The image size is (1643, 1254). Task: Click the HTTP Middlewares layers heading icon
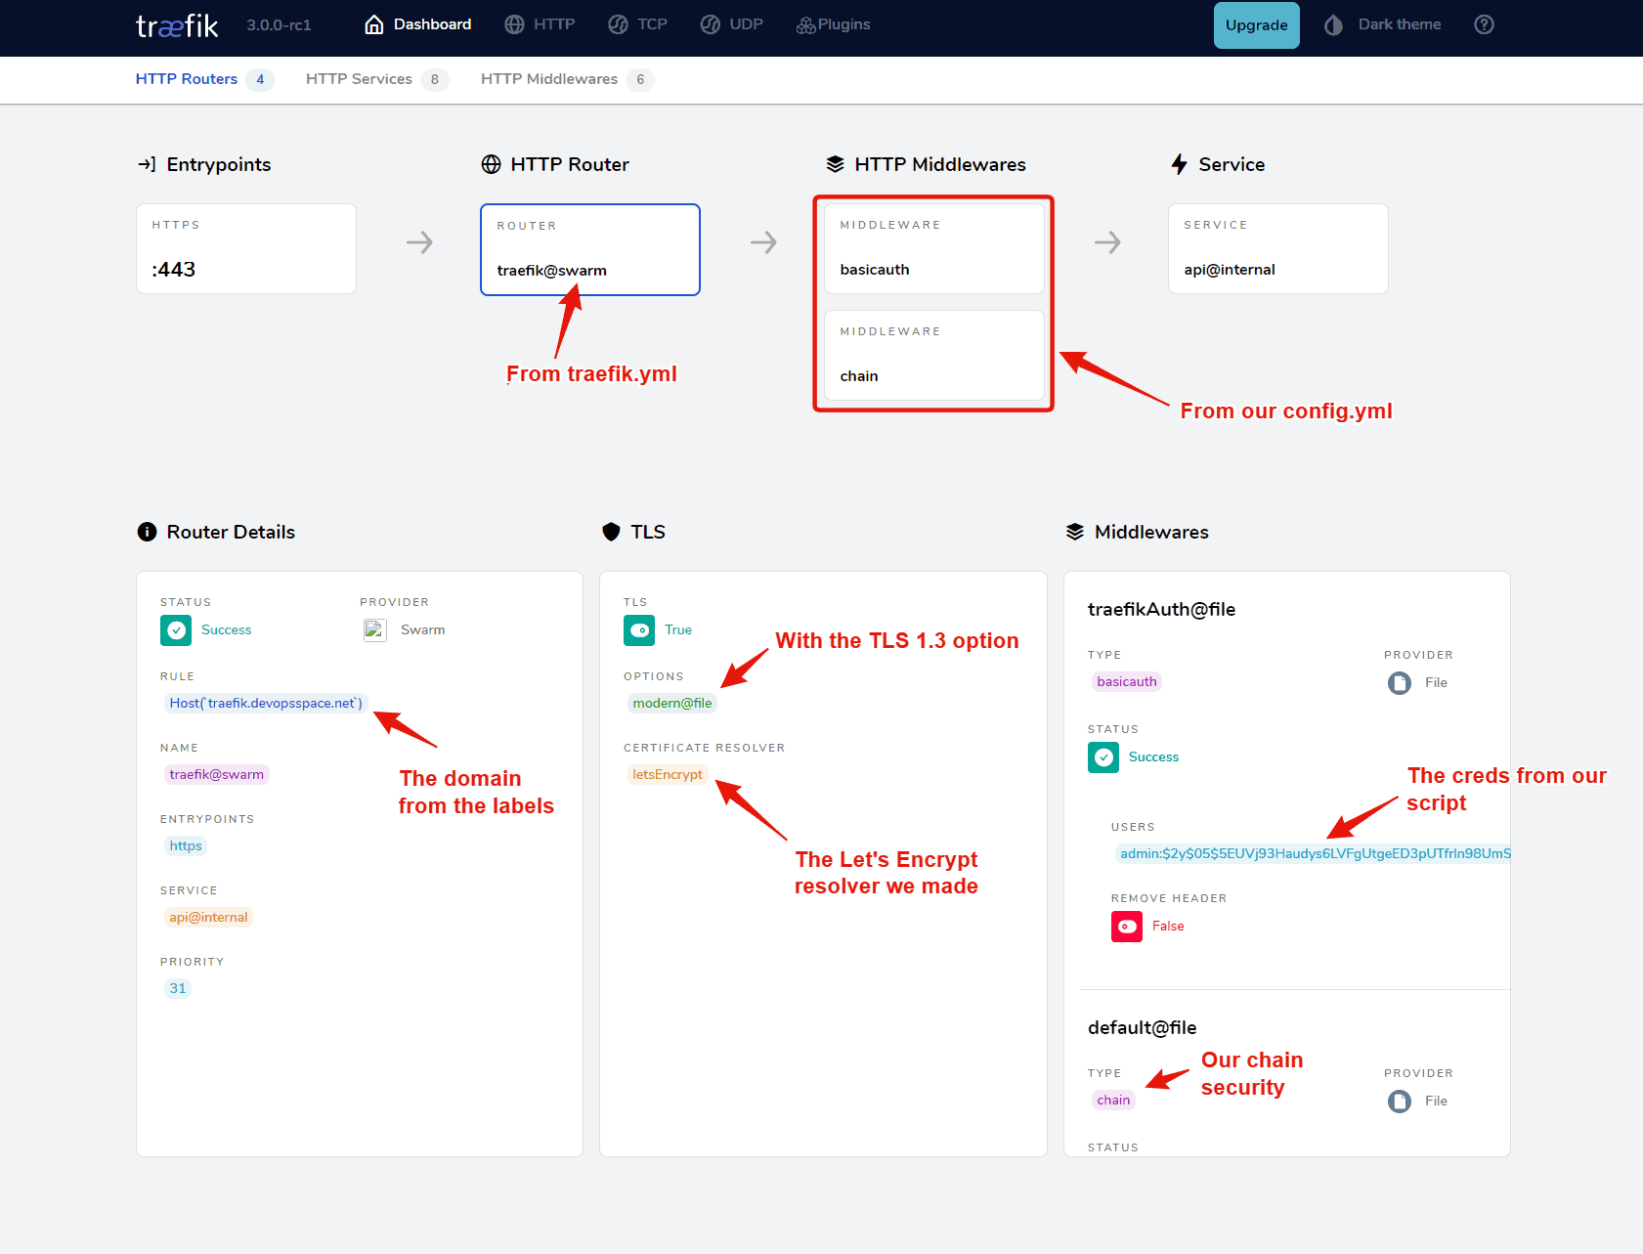[835, 164]
